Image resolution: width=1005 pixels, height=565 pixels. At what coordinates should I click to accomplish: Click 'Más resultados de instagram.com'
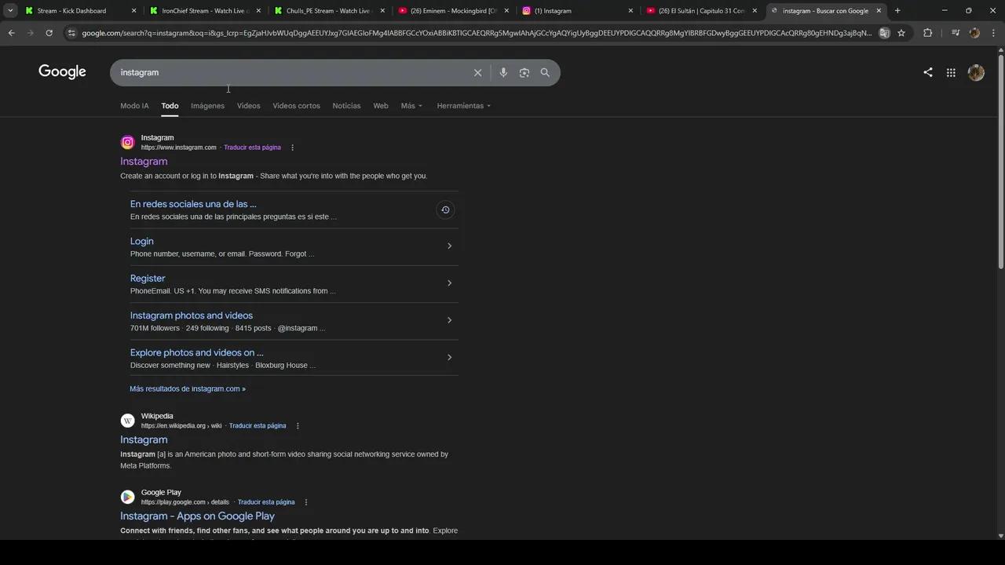pyautogui.click(x=188, y=388)
